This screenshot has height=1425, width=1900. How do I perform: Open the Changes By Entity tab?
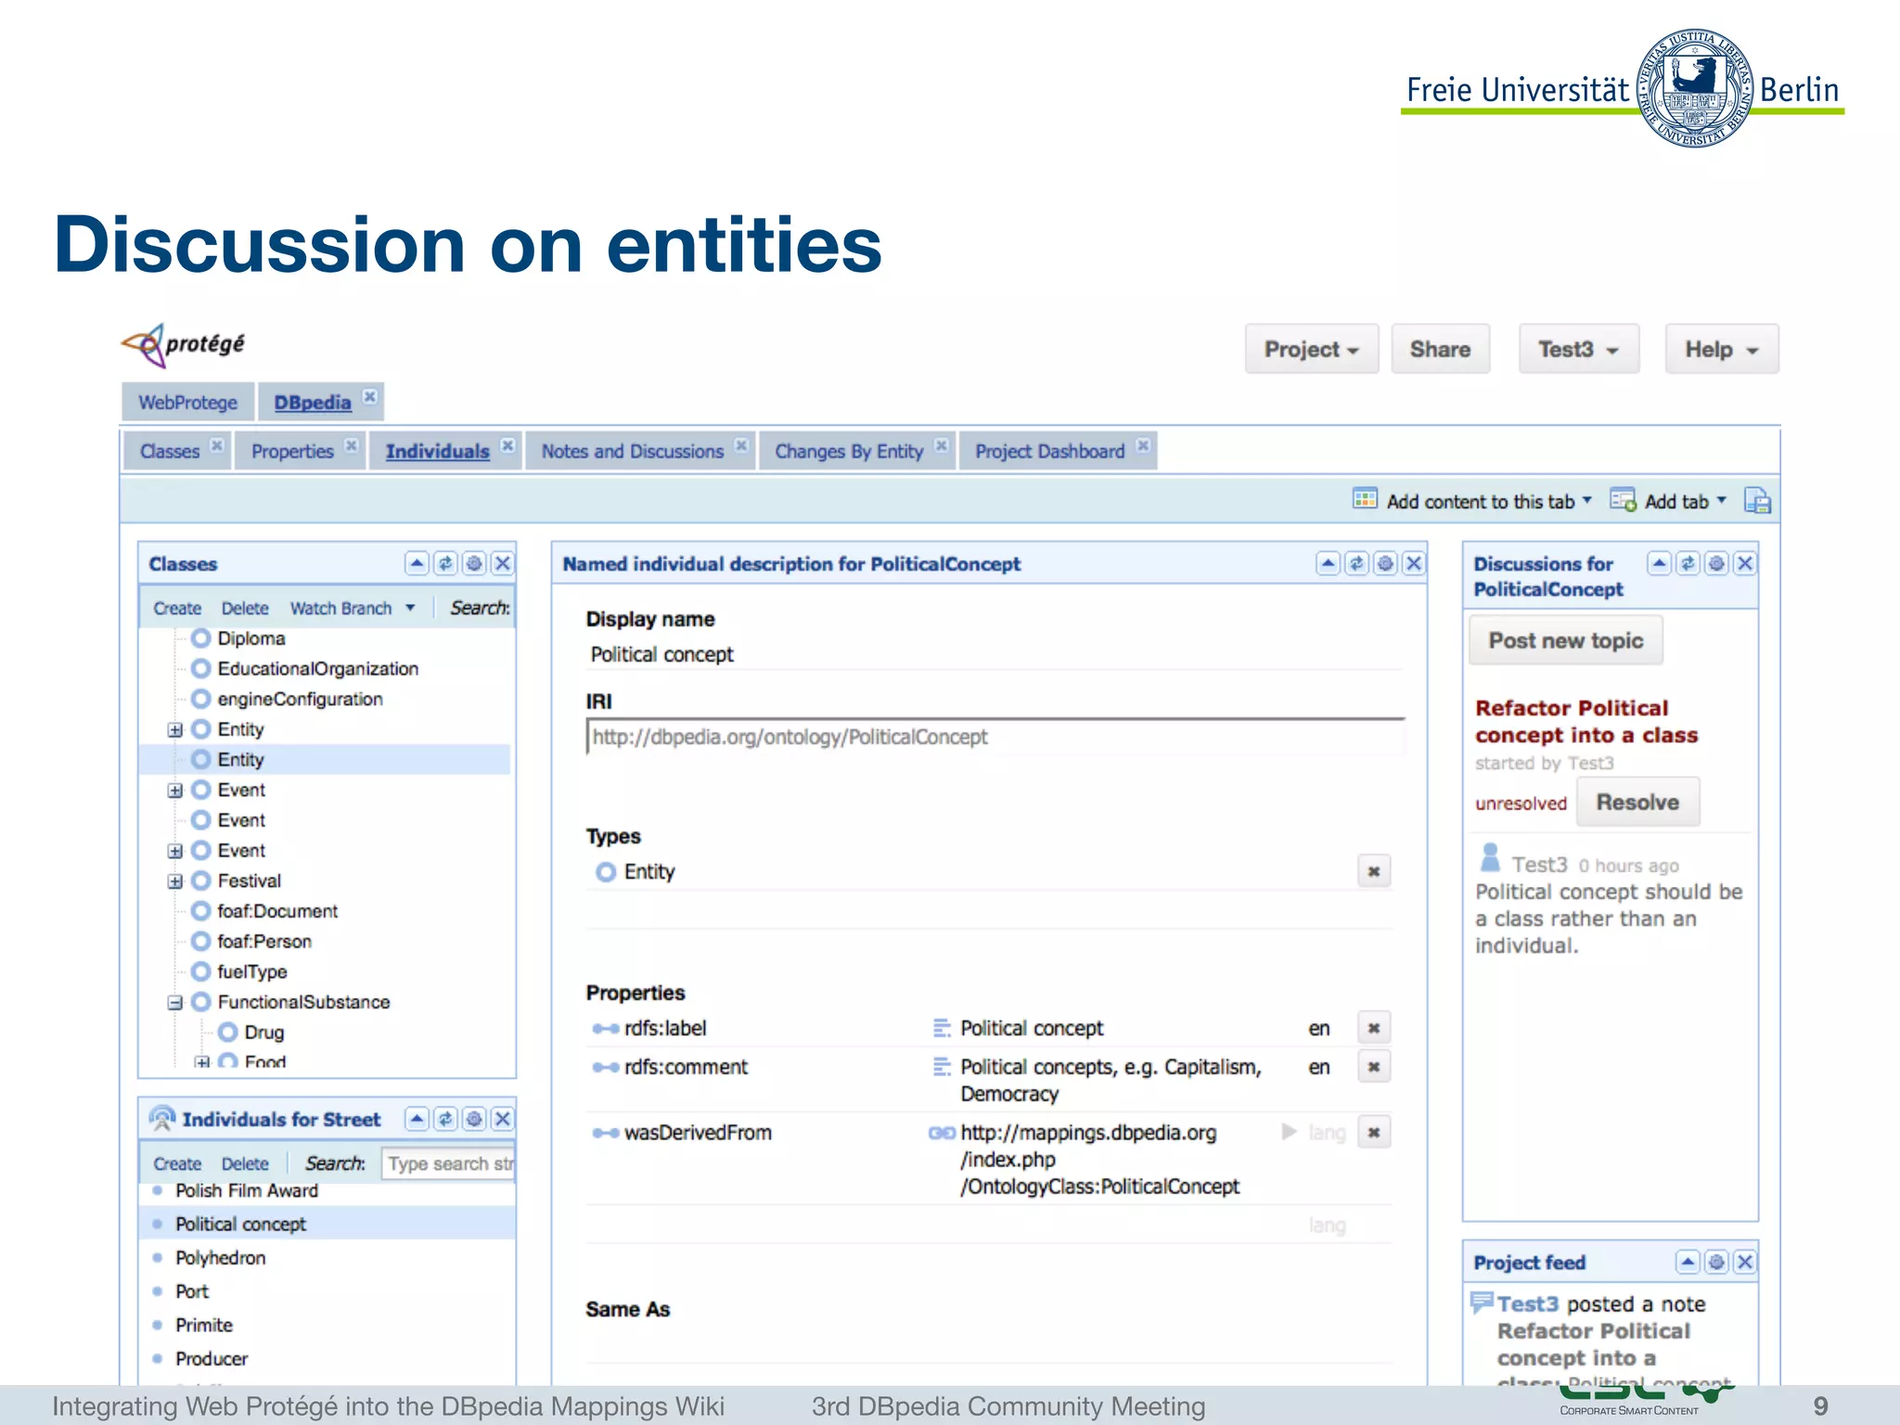tap(849, 452)
